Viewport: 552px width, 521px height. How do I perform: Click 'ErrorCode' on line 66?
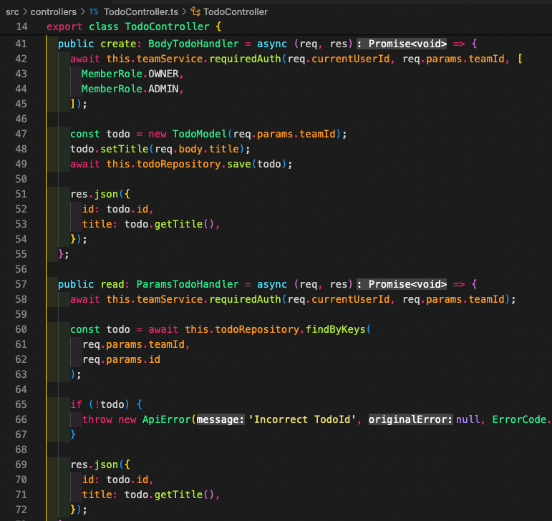pos(519,419)
